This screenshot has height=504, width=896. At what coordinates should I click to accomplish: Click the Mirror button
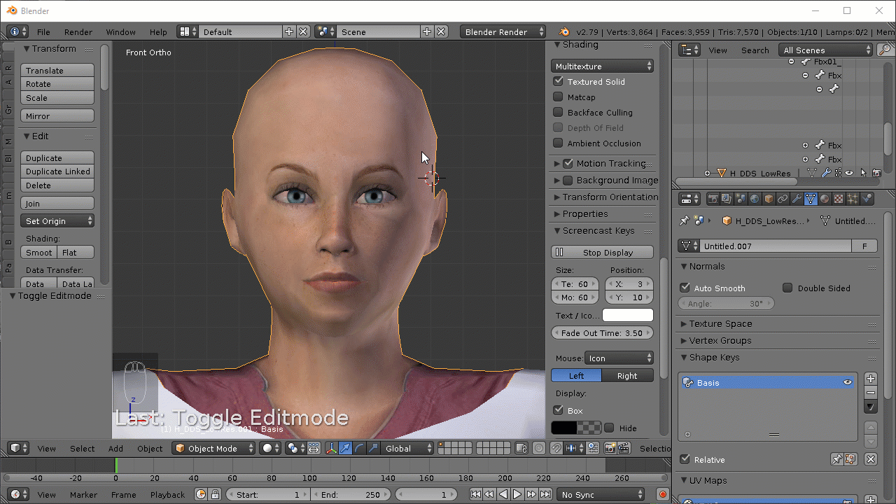[x=57, y=116]
